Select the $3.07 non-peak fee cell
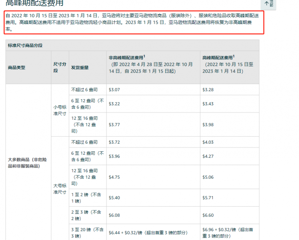 (x=153, y=89)
